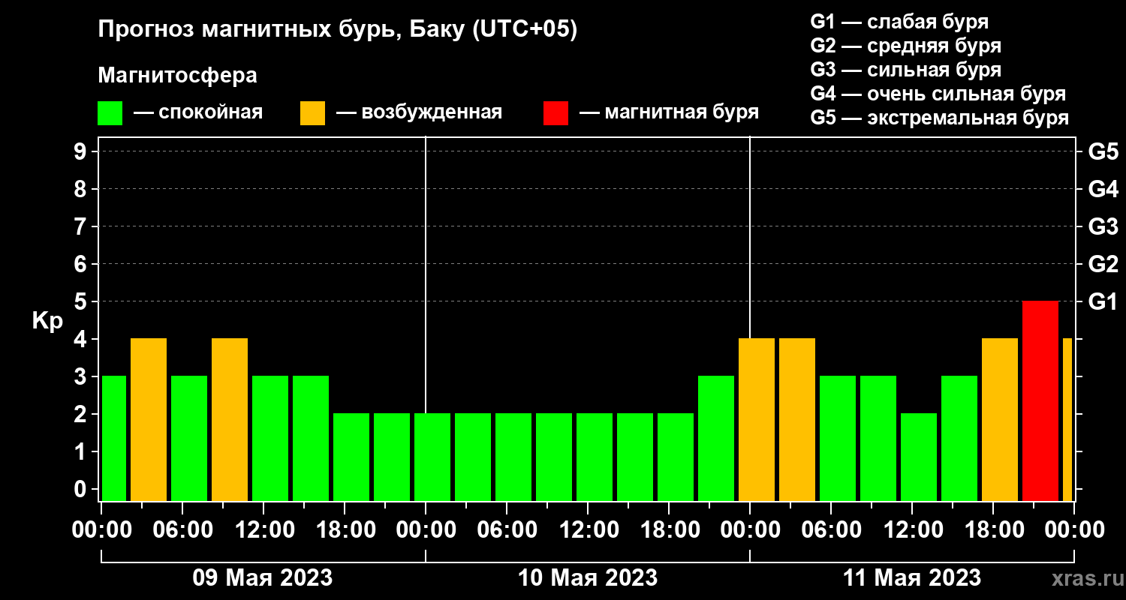The image size is (1126, 600).
Task: Click the 'G1 — слабая буря' description
Action: [899, 22]
